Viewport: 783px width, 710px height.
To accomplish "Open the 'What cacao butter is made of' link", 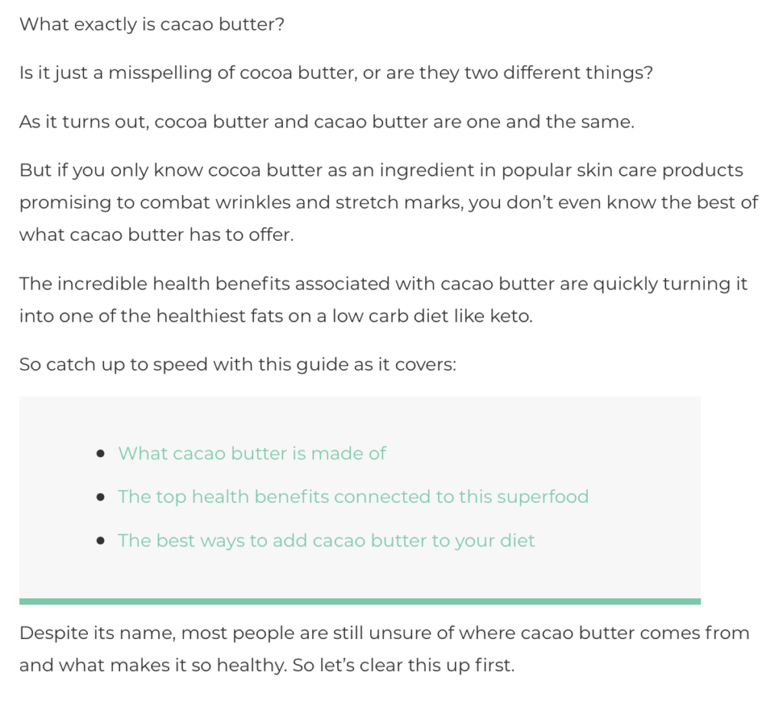I will coord(252,453).
